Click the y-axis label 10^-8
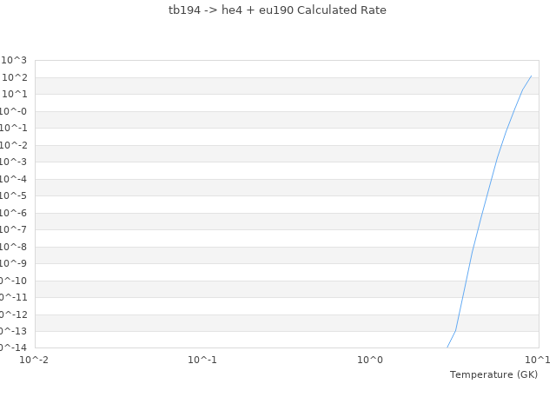 [x=13, y=247]
